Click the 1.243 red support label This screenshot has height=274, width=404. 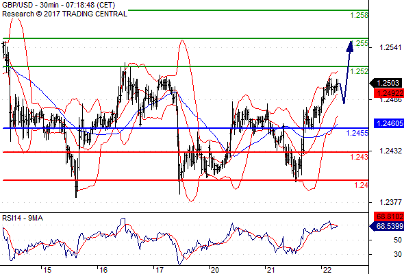(x=359, y=157)
